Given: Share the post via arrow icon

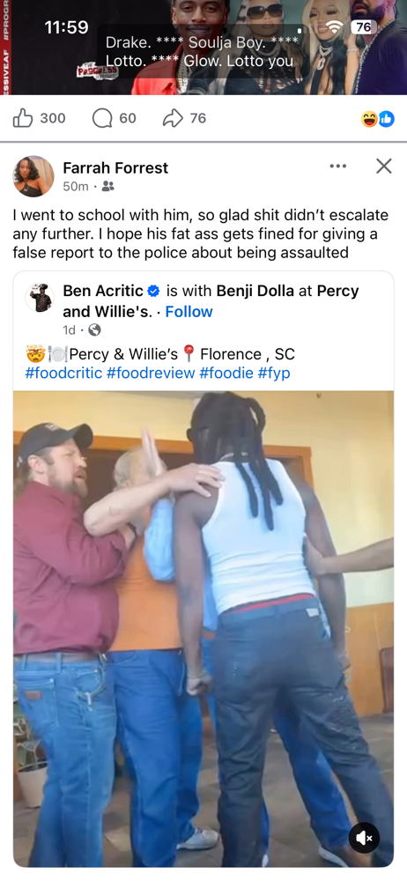Looking at the screenshot, I should tap(184, 118).
